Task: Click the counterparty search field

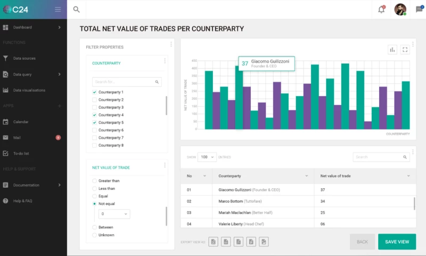Action: 123,82
